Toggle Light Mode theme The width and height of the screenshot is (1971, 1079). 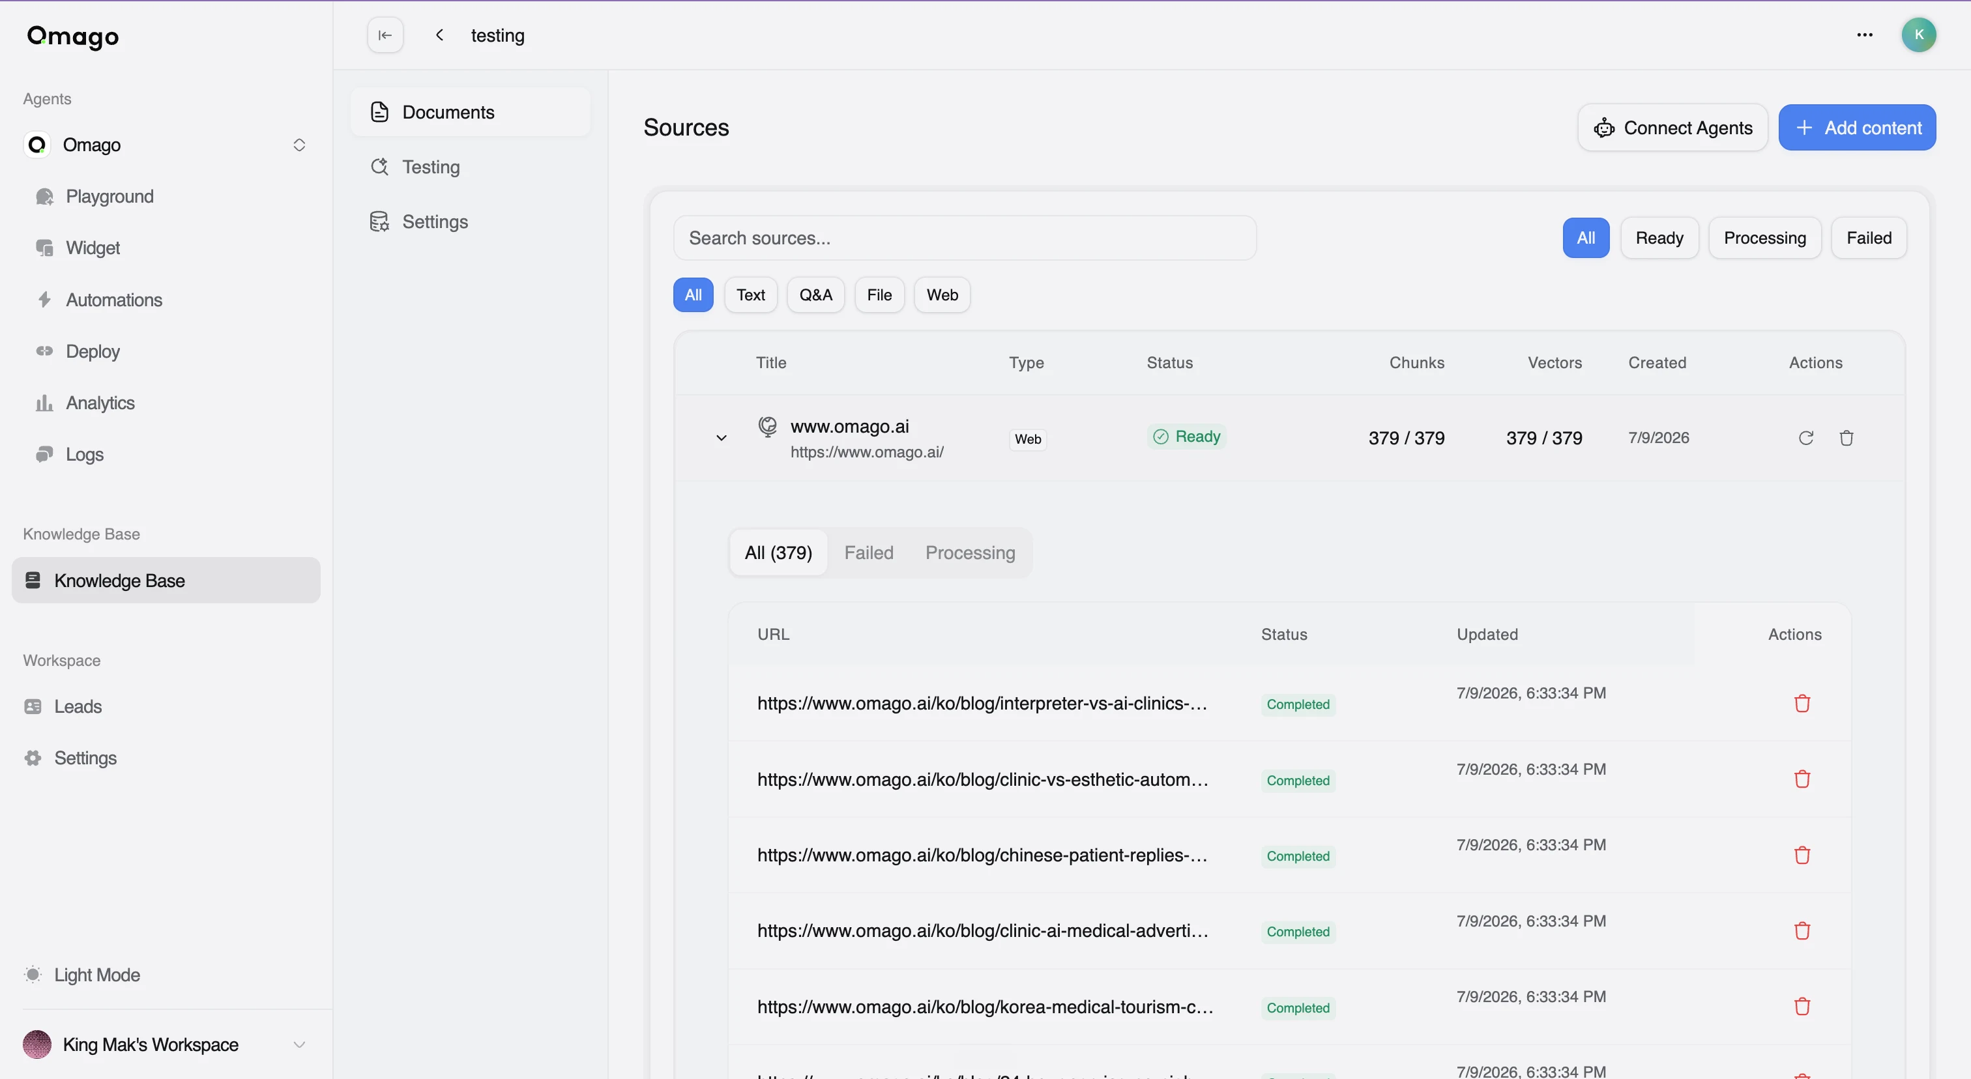click(x=96, y=975)
